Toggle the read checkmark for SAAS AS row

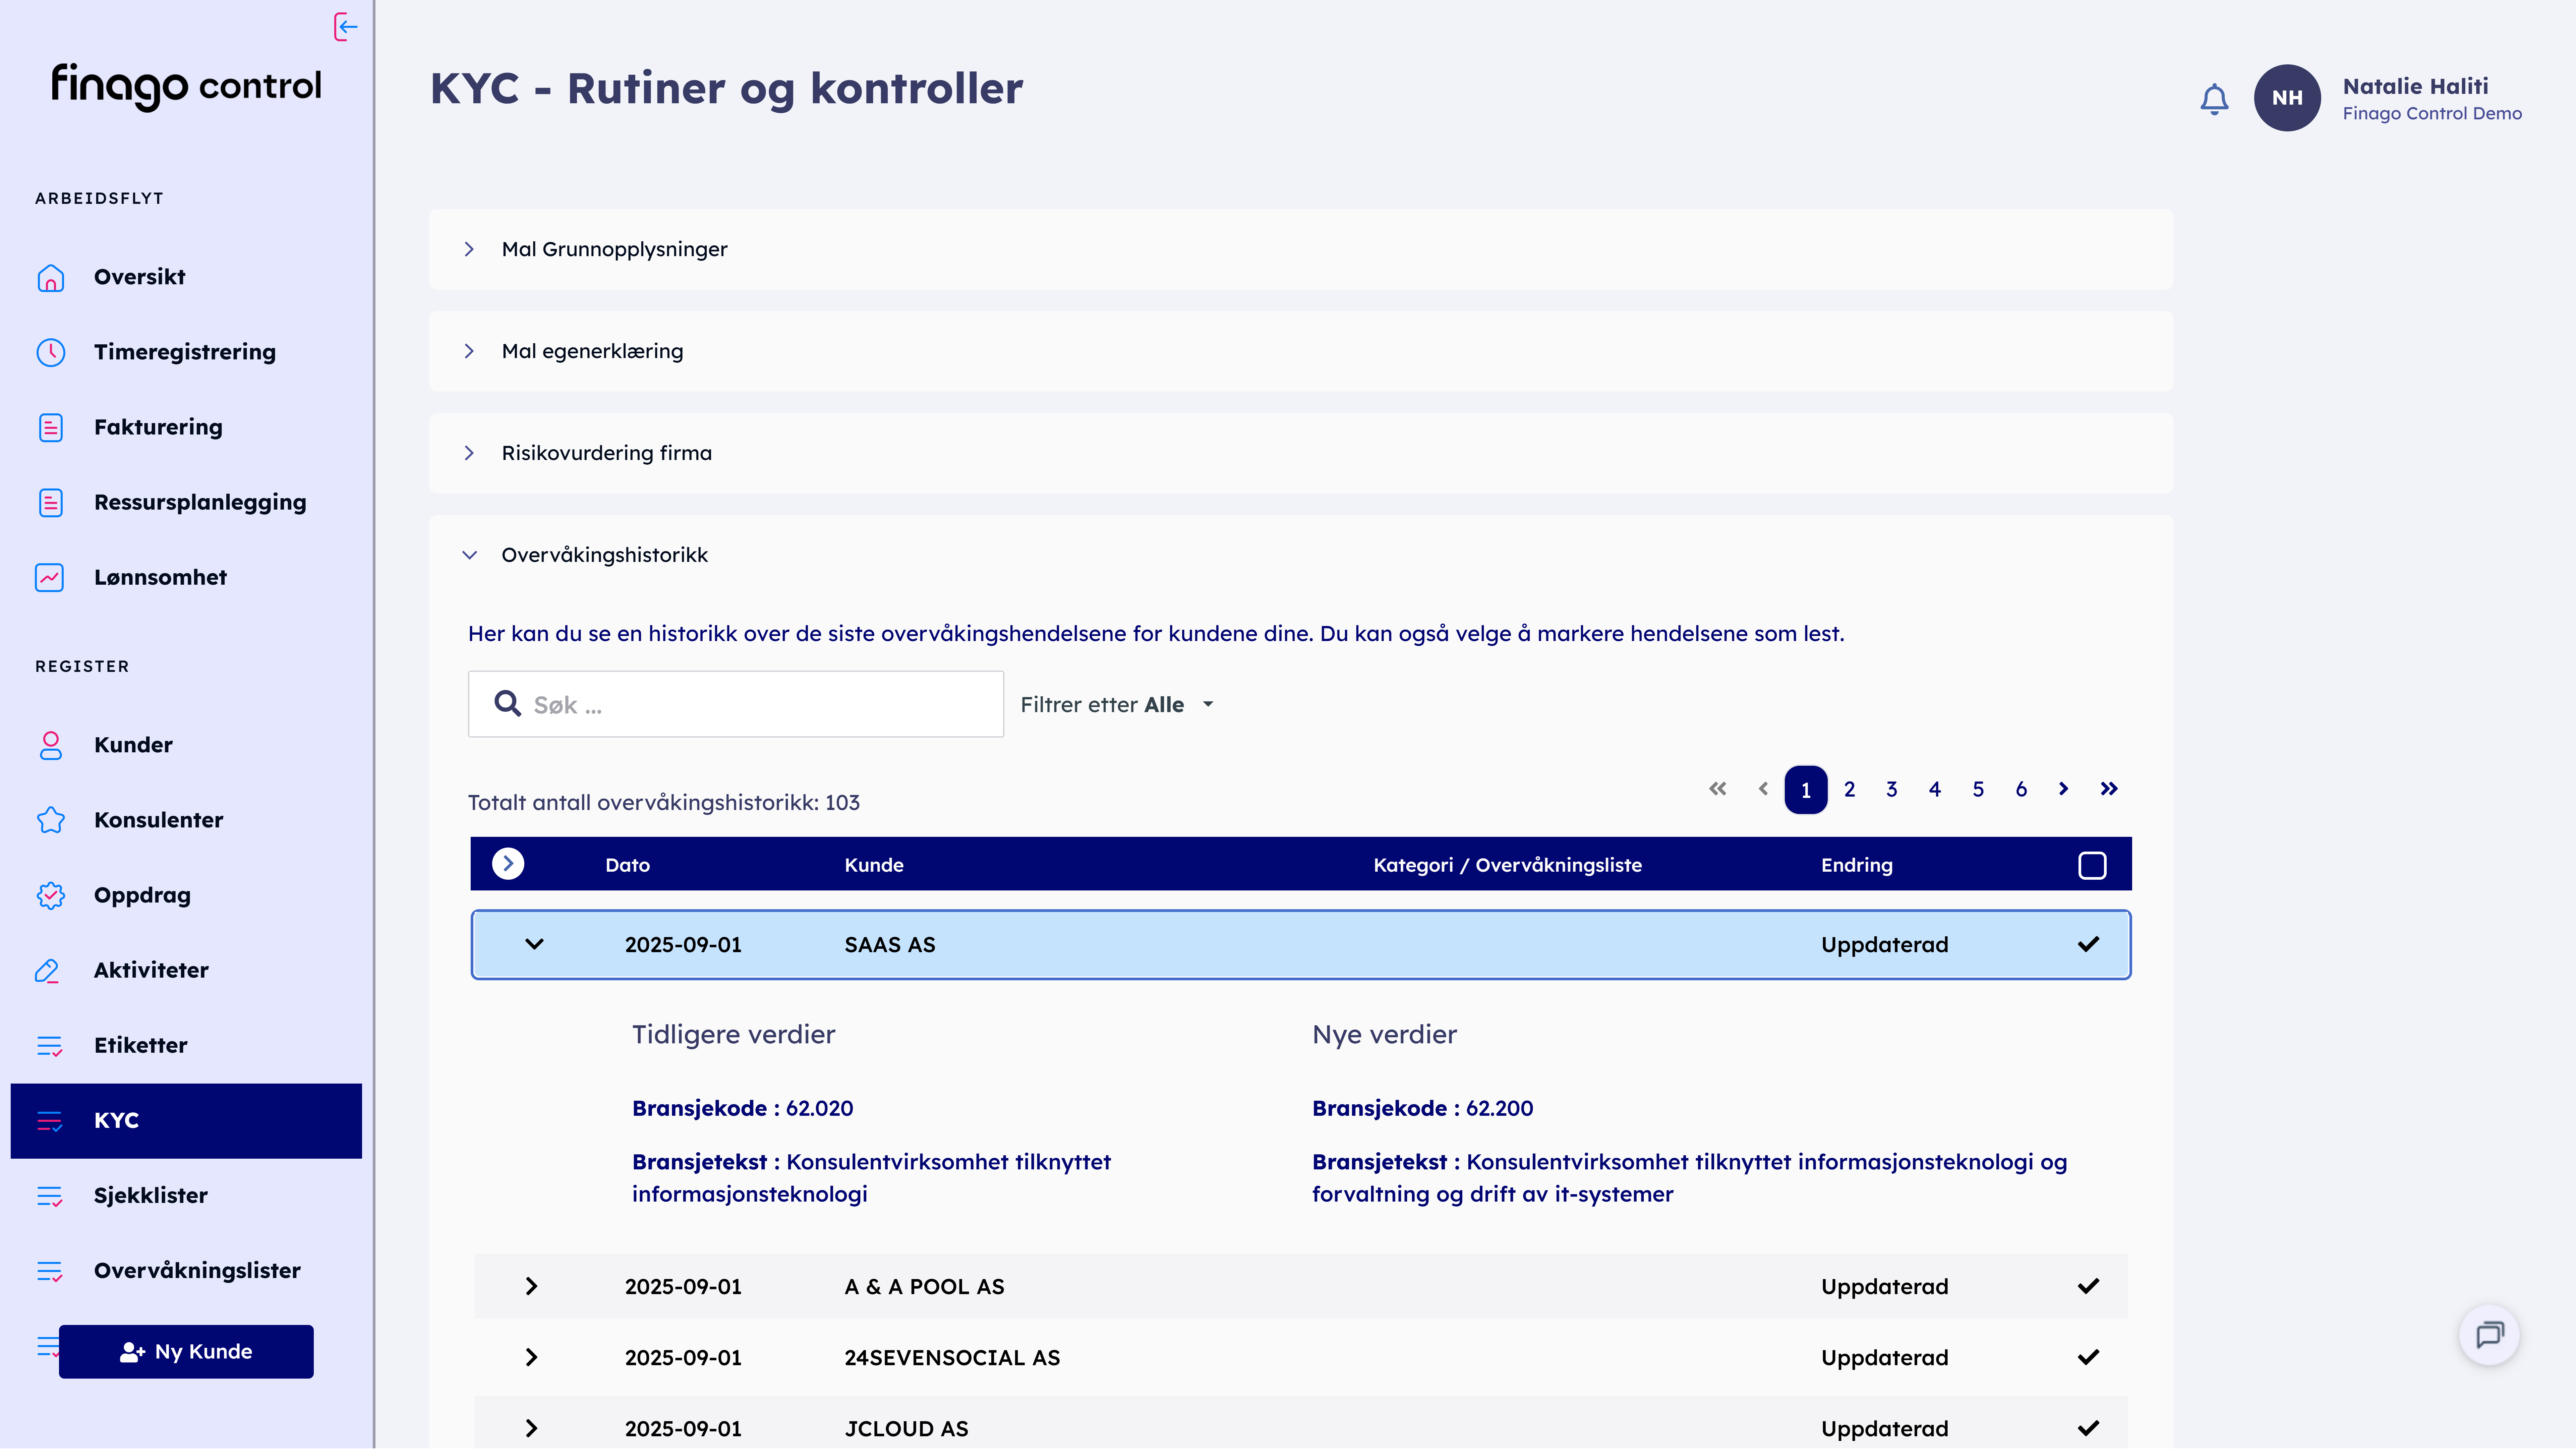[2088, 944]
